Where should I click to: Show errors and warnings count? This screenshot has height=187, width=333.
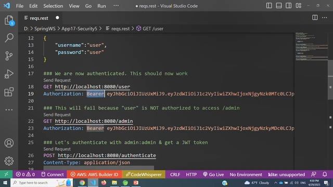tap(25, 175)
